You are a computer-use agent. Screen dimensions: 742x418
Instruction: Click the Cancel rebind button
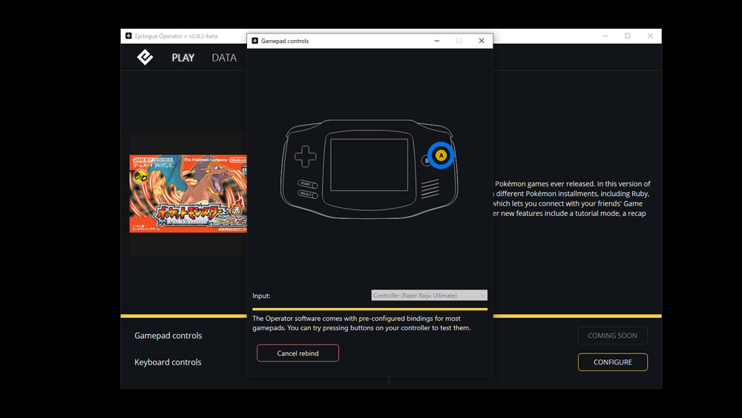(x=298, y=353)
